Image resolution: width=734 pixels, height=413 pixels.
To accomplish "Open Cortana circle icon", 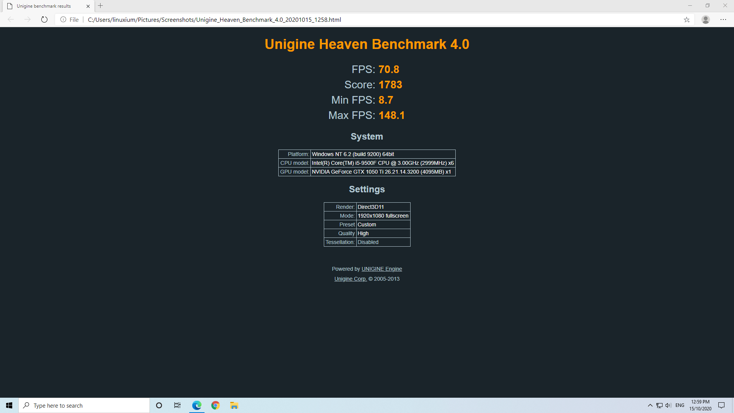I will (x=159, y=405).
